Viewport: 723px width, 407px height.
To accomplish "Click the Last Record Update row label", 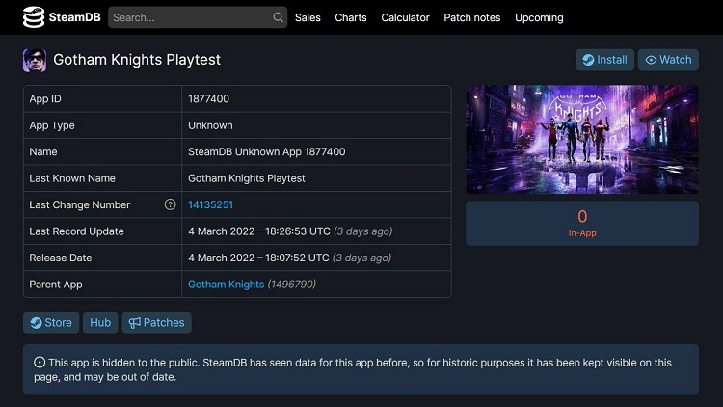I will (76, 231).
